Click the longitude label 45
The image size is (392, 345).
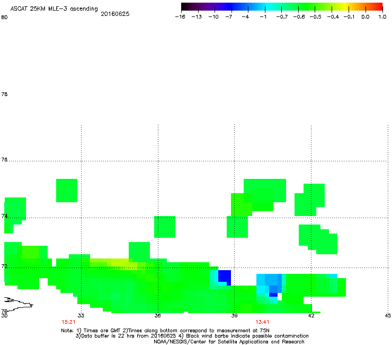[x=388, y=315]
